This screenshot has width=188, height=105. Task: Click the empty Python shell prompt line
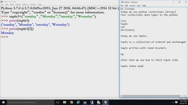[5, 37]
